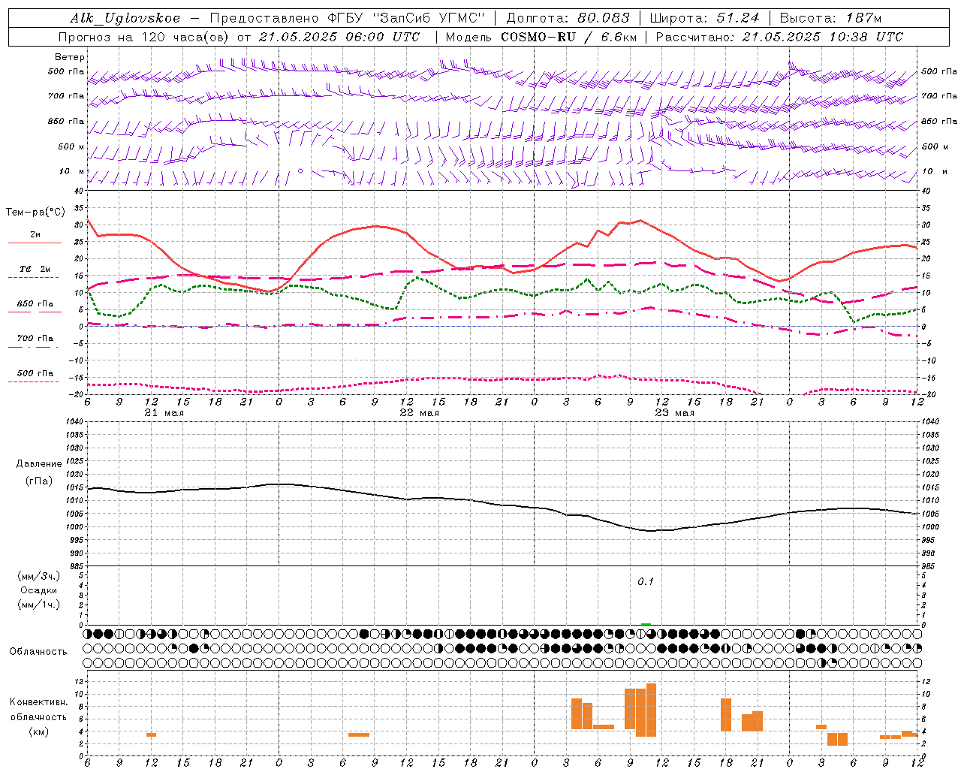Click the Тем-ра(°C) temperature panel label
Screen dimensions: 961x769
(x=35, y=213)
